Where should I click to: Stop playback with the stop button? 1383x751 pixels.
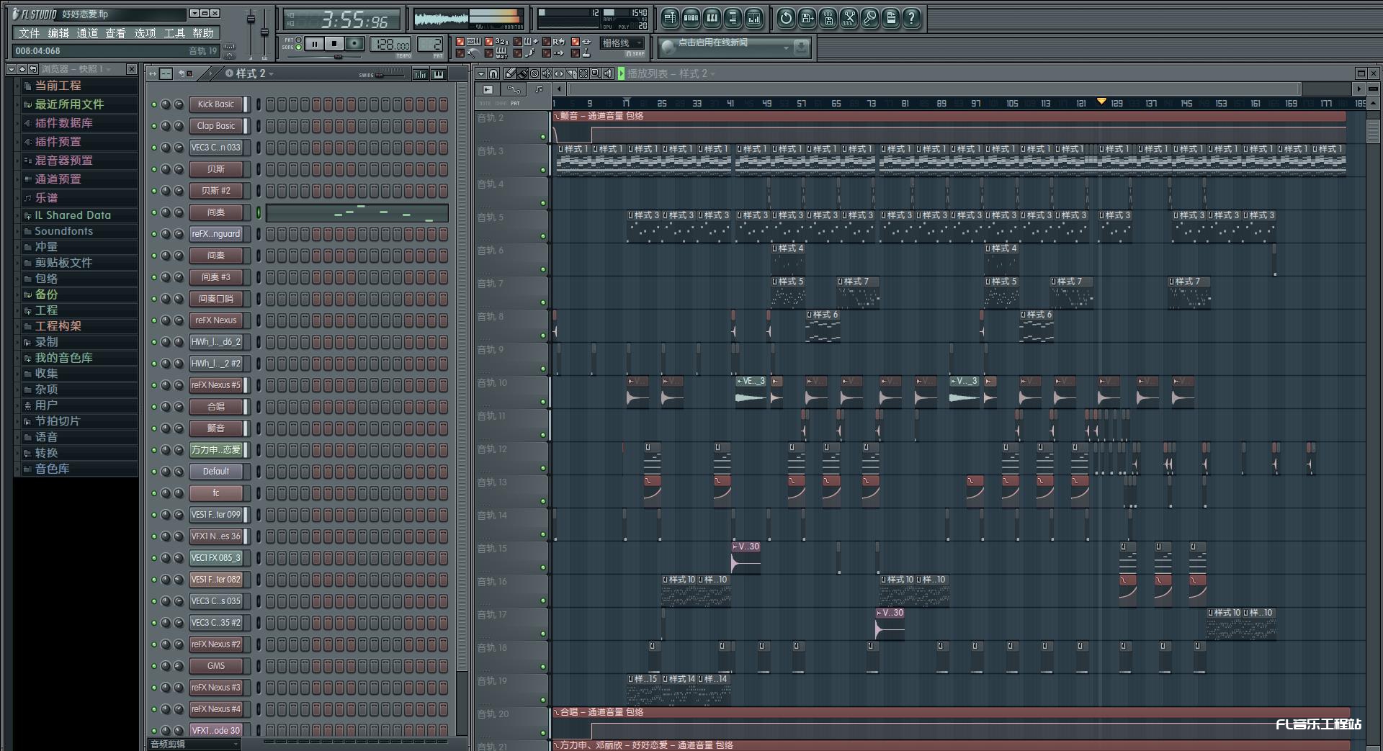coord(334,44)
